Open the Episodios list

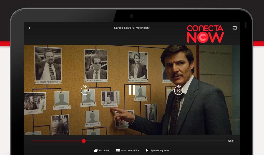(102, 150)
